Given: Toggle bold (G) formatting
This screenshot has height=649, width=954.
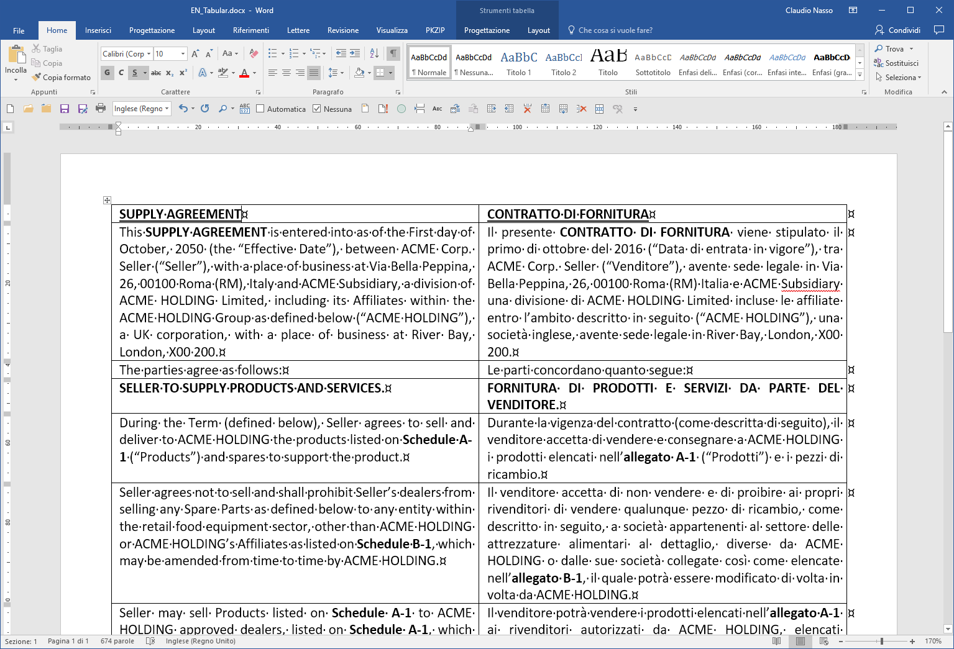Looking at the screenshot, I should point(108,73).
